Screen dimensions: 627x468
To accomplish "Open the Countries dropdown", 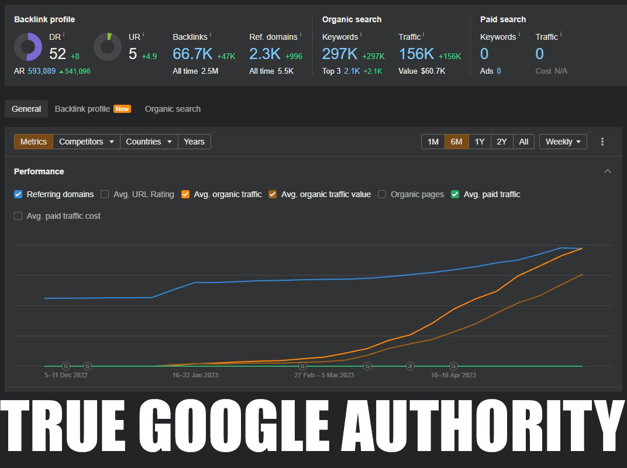I will pyautogui.click(x=148, y=142).
